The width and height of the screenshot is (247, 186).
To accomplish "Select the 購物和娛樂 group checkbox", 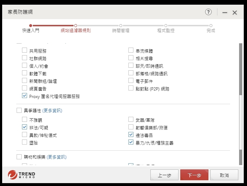I will click(x=19, y=157).
